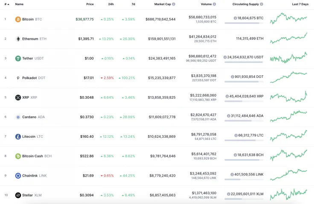Click Polkadot 24h change 2.59%
Screen dimensions: 314x204
(107, 78)
